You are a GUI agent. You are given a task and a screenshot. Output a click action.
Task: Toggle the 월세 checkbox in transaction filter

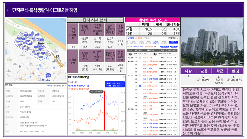pyautogui.click(x=146, y=38)
